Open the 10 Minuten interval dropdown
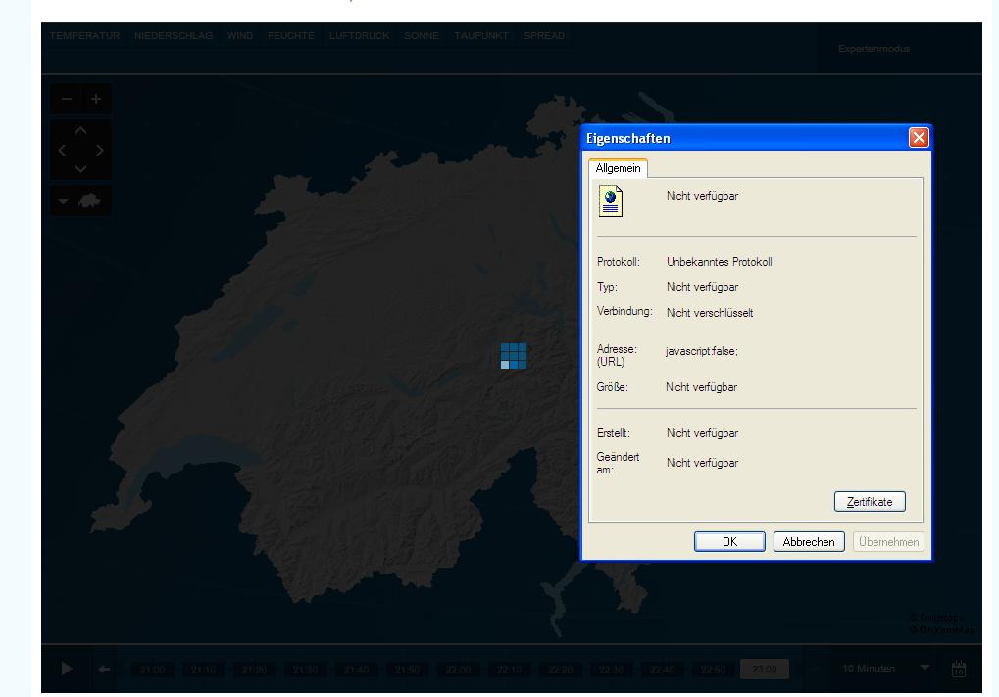 click(x=924, y=668)
